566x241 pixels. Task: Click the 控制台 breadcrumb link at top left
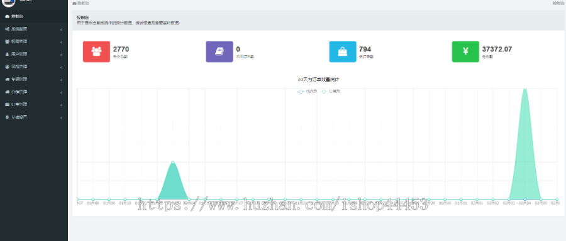coord(83,3)
